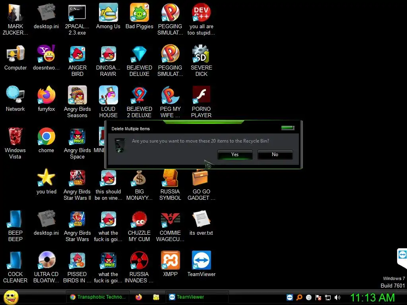Select the RUSSIA SYMBOL icon

[x=170, y=185]
